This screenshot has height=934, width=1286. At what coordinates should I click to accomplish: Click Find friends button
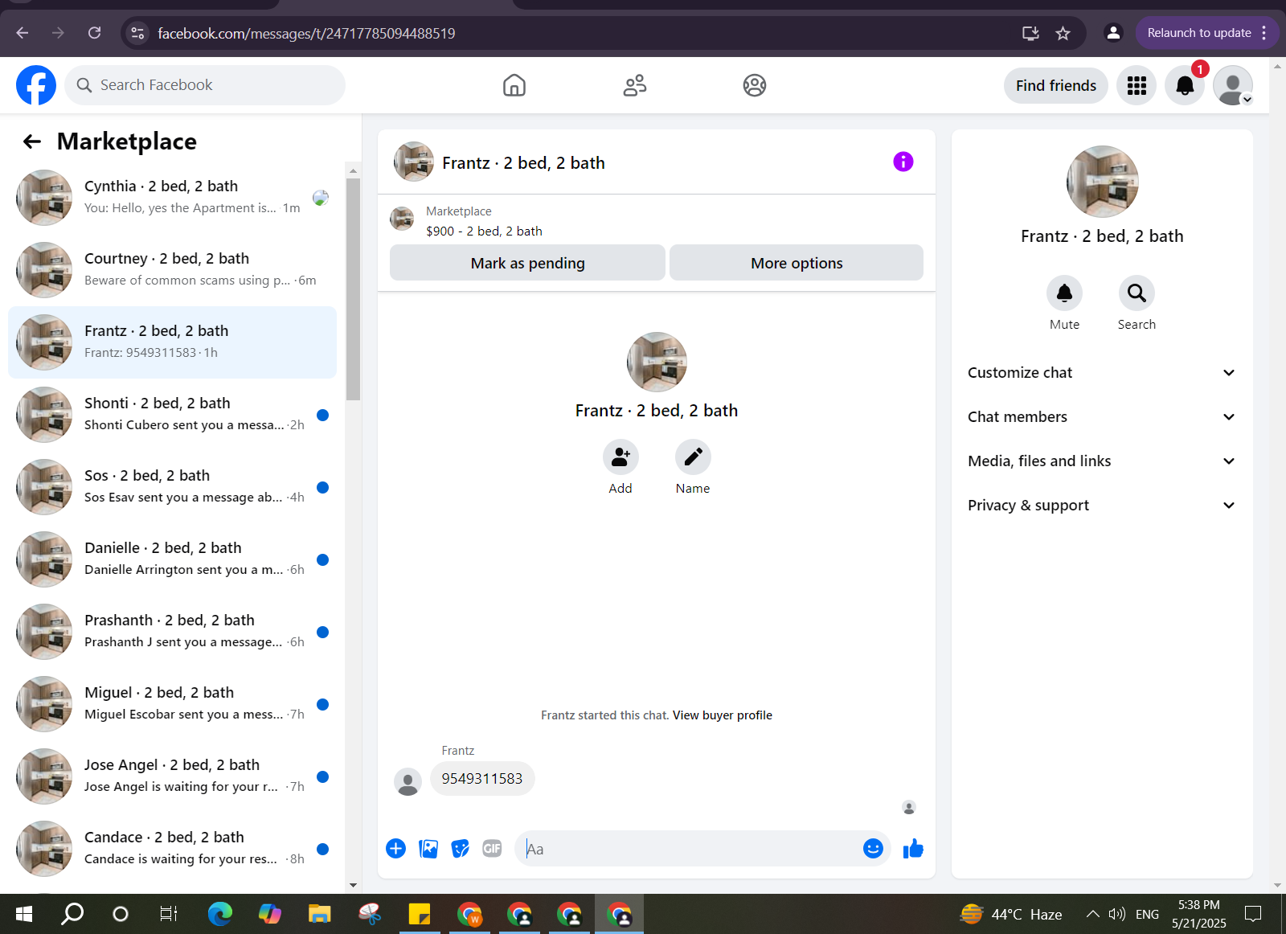pyautogui.click(x=1055, y=85)
